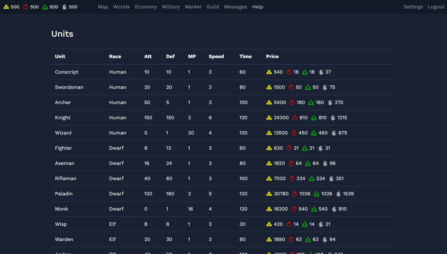Open the Guild page
Viewport: 447px width, 254px height.
click(213, 7)
